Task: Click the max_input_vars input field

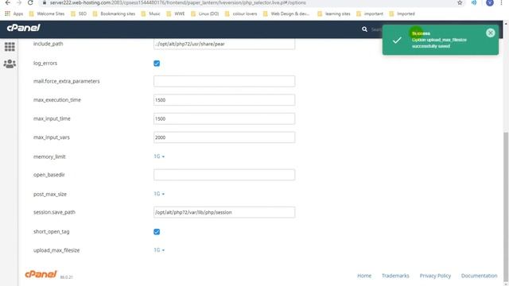Action: tap(224, 137)
